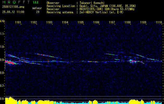164x104 pixels.
Task: Click the version number 1.0.0
Action: [35, 2]
